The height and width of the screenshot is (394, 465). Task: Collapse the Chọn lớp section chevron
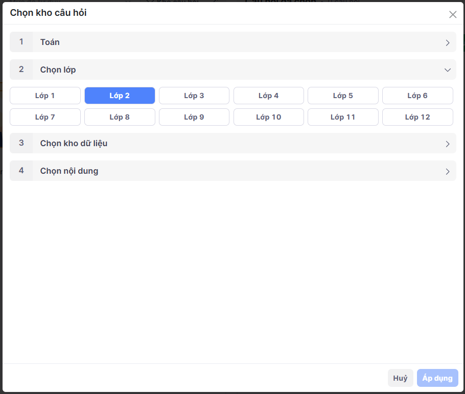(x=447, y=70)
